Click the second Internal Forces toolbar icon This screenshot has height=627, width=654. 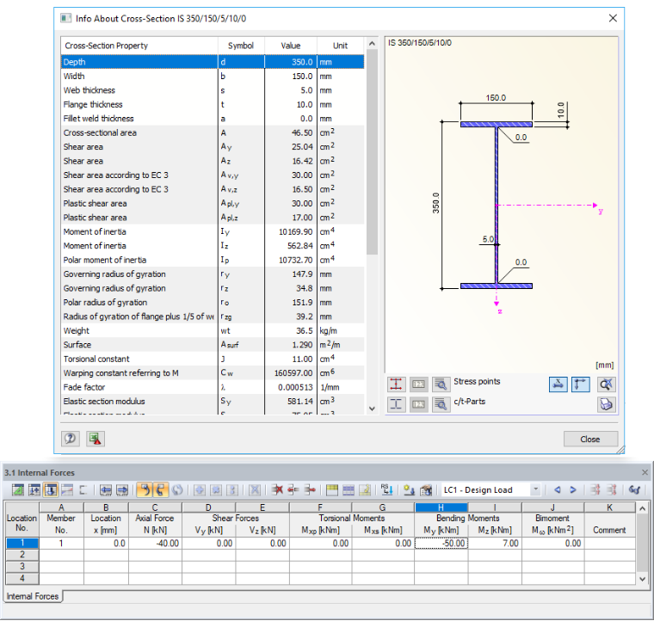coord(34,490)
